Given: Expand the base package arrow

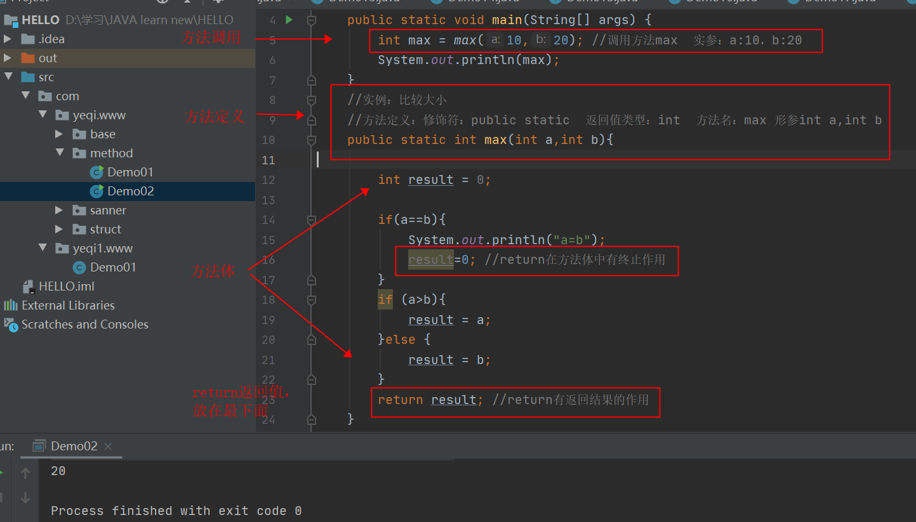Looking at the screenshot, I should coord(59,134).
